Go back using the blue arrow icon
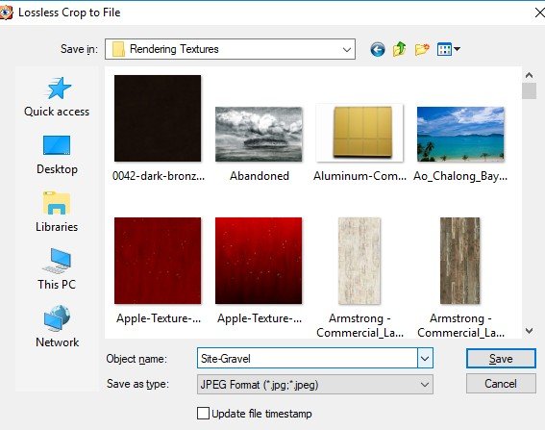The width and height of the screenshot is (545, 430). (378, 49)
